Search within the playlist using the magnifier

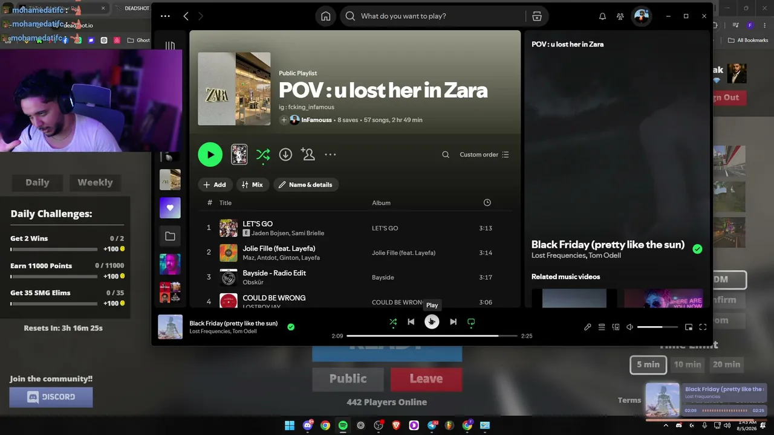[x=446, y=155]
